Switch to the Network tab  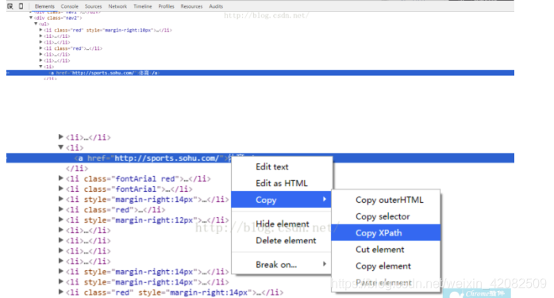tap(117, 6)
